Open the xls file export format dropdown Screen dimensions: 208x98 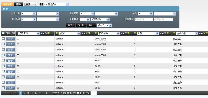pos(104,25)
